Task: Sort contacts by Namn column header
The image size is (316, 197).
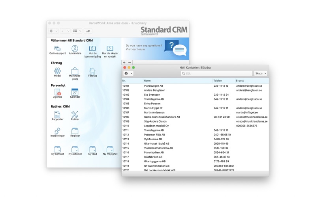Action: [178, 81]
